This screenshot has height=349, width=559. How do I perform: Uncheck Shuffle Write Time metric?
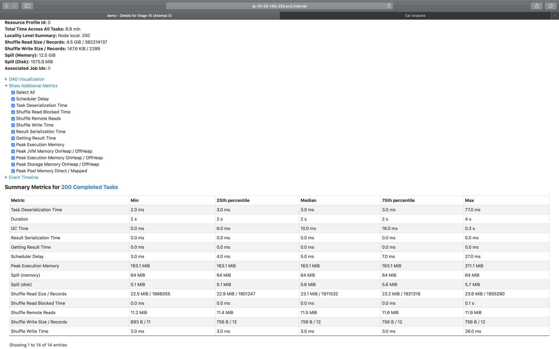click(x=13, y=125)
